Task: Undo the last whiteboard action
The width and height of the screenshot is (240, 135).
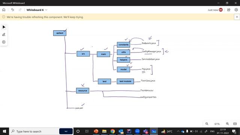Action: [12, 10]
